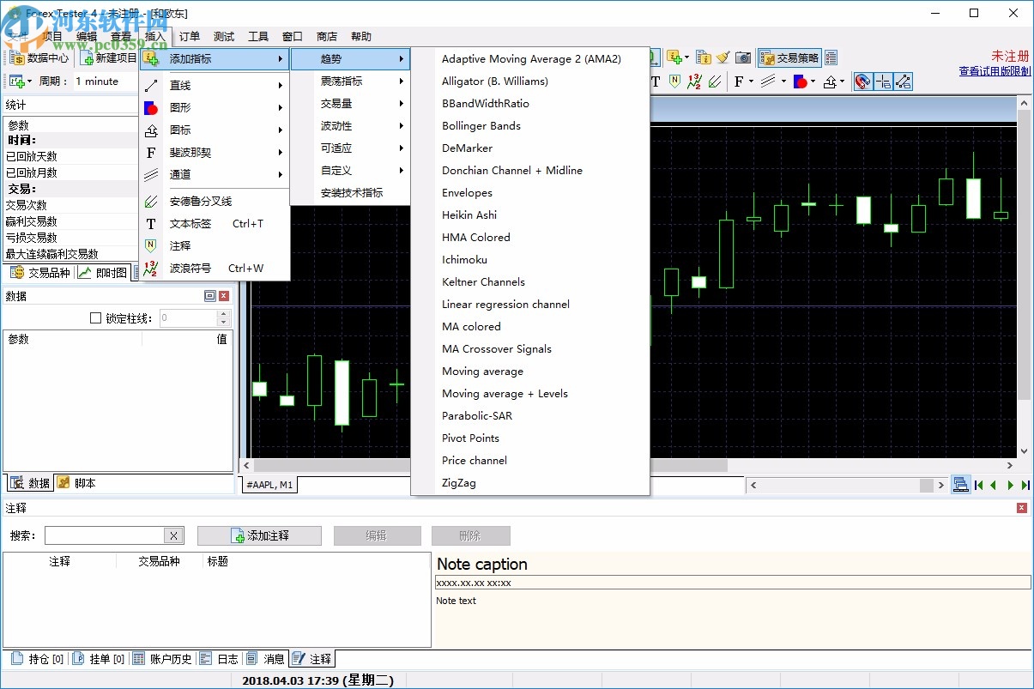This screenshot has width=1034, height=689.
Task: Click the 添加注释 add note button
Action: point(260,535)
